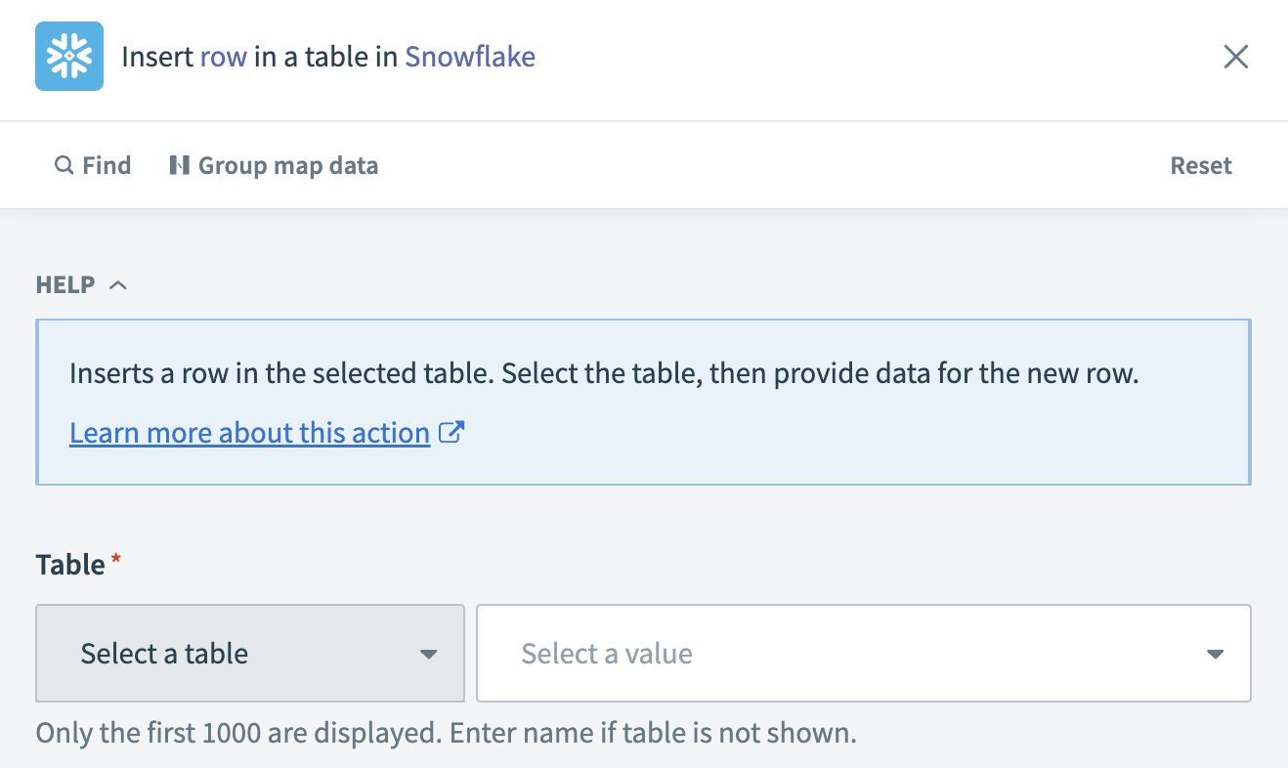This screenshot has width=1288, height=768.
Task: Dismiss the dialog with the X
Action: [1235, 56]
